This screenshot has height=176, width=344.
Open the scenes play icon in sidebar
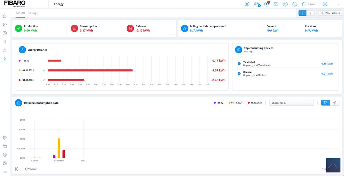5,33
